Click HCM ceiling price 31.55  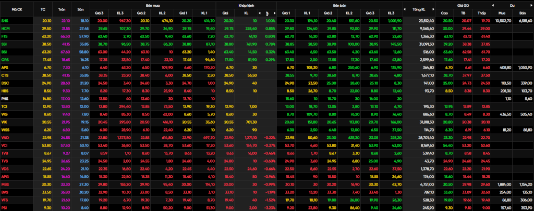coord(65,29)
